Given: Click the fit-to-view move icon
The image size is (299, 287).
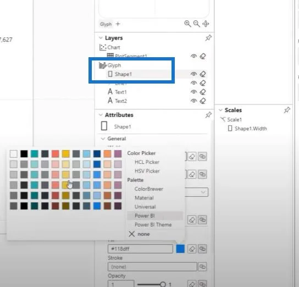Looking at the screenshot, I should point(206,24).
